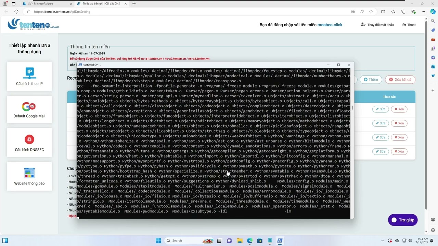This screenshot has width=438, height=246.
Task: Click the Xóa tất cả button
Action: (400, 80)
